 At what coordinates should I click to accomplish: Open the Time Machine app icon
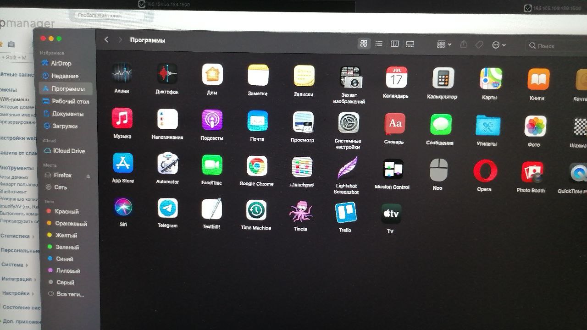(x=256, y=210)
